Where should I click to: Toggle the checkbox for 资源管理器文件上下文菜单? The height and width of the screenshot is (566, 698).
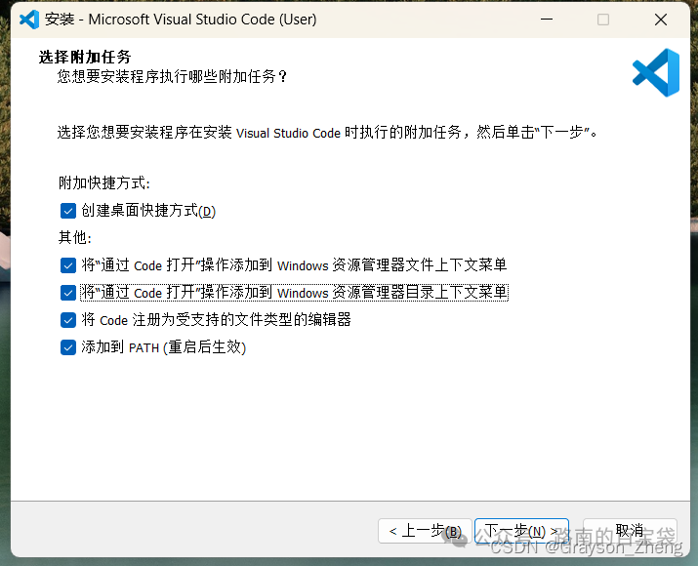[x=68, y=265]
